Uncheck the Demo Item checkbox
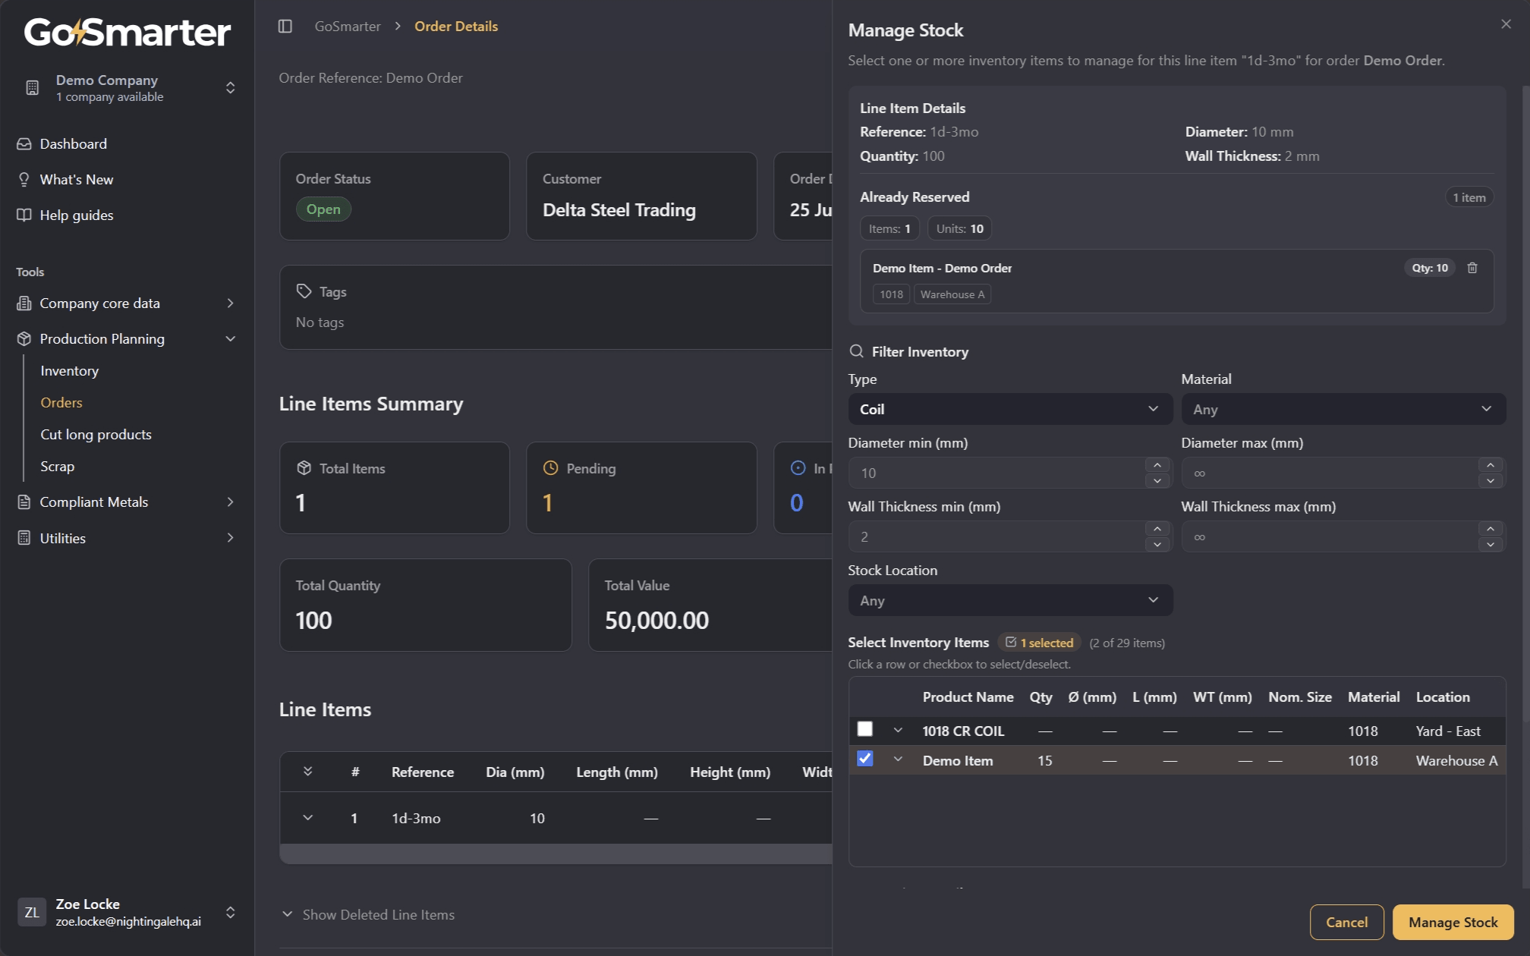The height and width of the screenshot is (956, 1530). (x=864, y=759)
